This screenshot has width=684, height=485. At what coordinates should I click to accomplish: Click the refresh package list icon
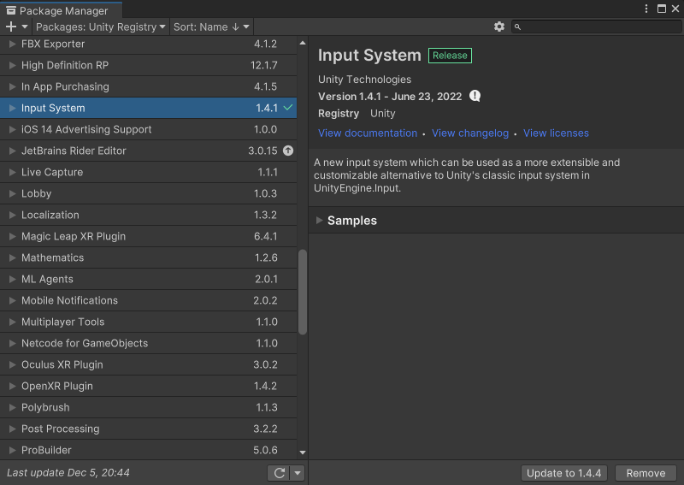tap(280, 473)
